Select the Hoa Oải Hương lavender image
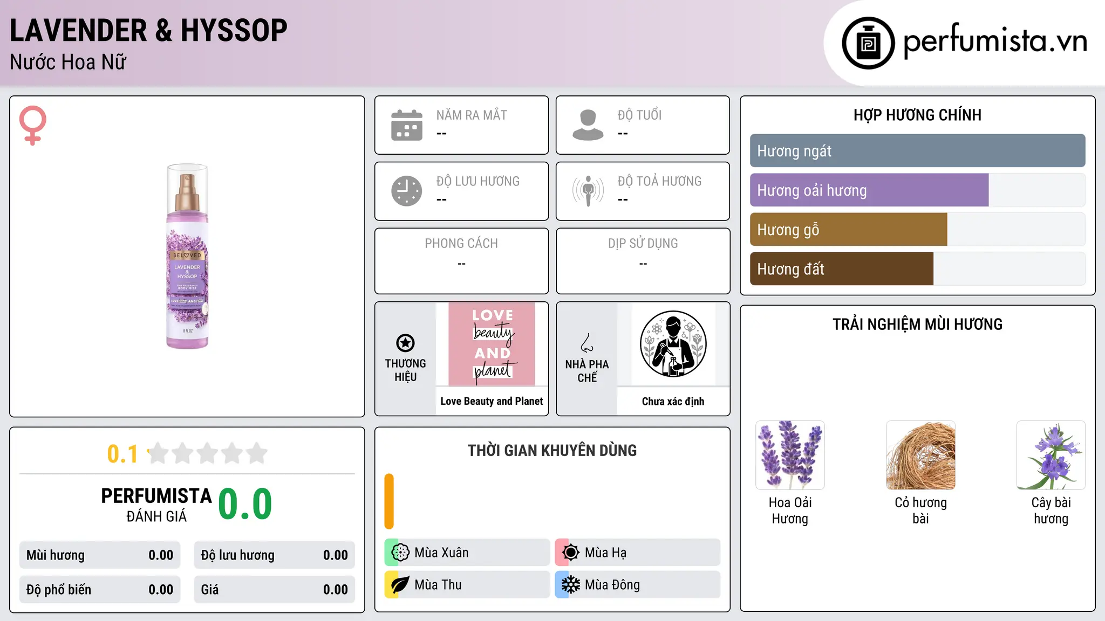This screenshot has height=621, width=1105. (x=790, y=455)
